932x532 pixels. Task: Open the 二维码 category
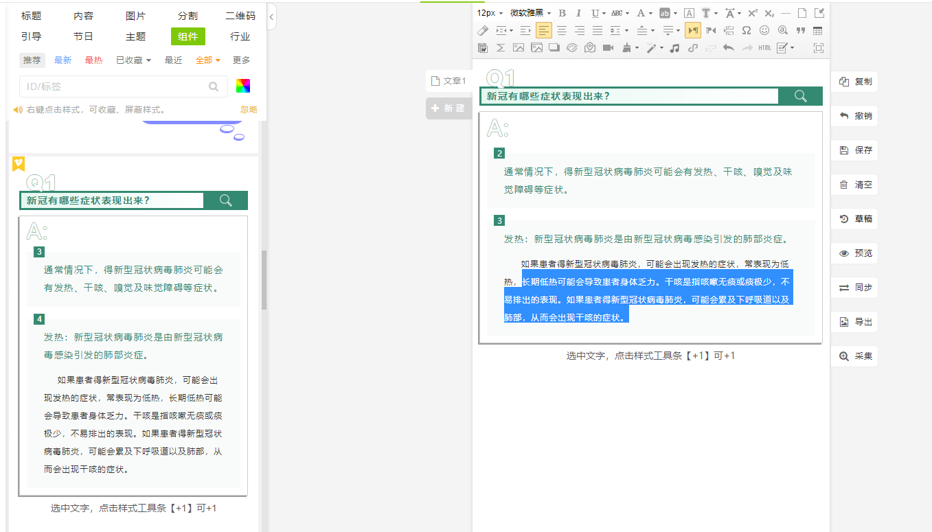(240, 16)
